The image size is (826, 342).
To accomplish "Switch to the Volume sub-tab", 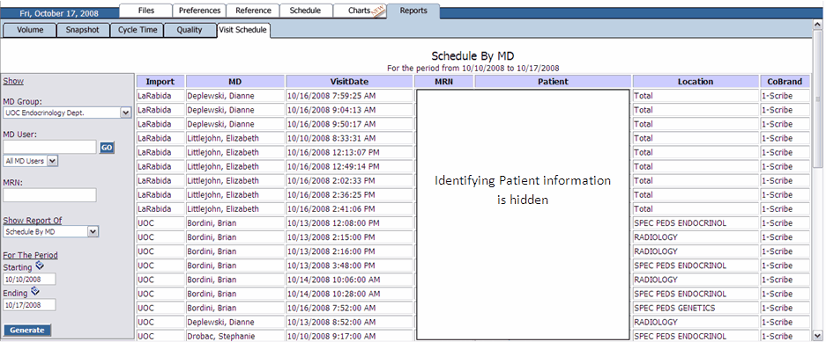I will (x=30, y=30).
